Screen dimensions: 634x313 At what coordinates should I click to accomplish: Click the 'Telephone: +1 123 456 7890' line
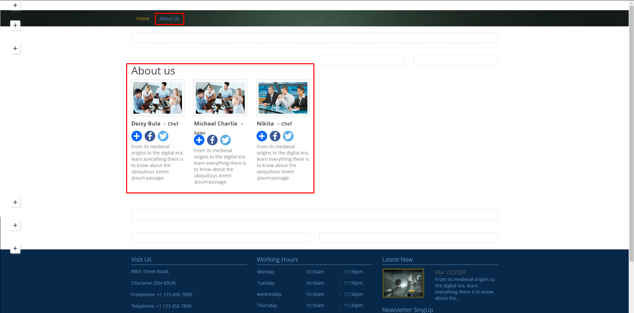161,306
